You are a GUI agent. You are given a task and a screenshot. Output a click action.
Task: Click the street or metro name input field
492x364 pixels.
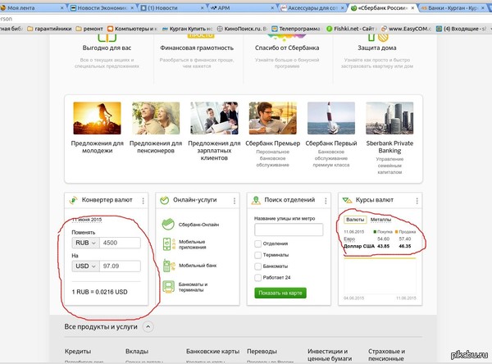coord(289,230)
